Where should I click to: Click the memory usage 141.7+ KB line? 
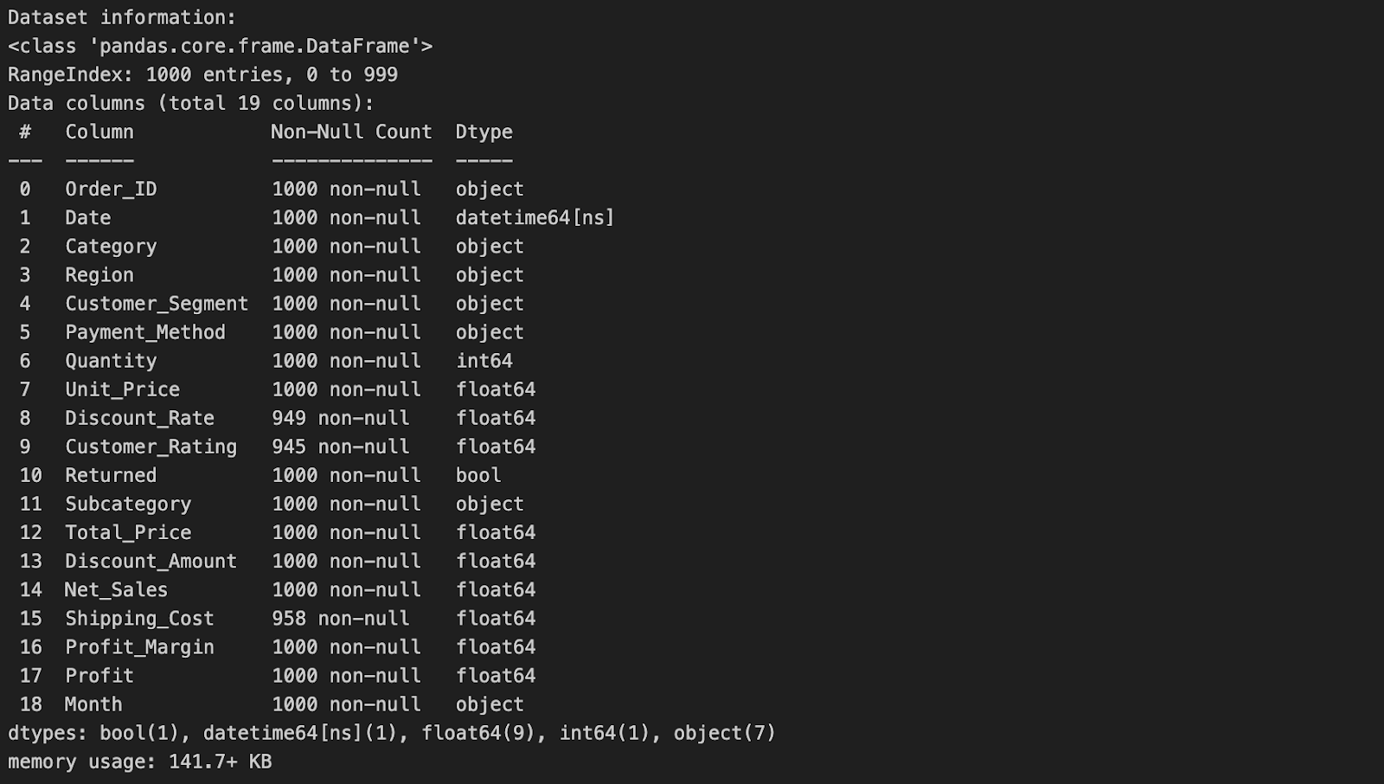139,762
